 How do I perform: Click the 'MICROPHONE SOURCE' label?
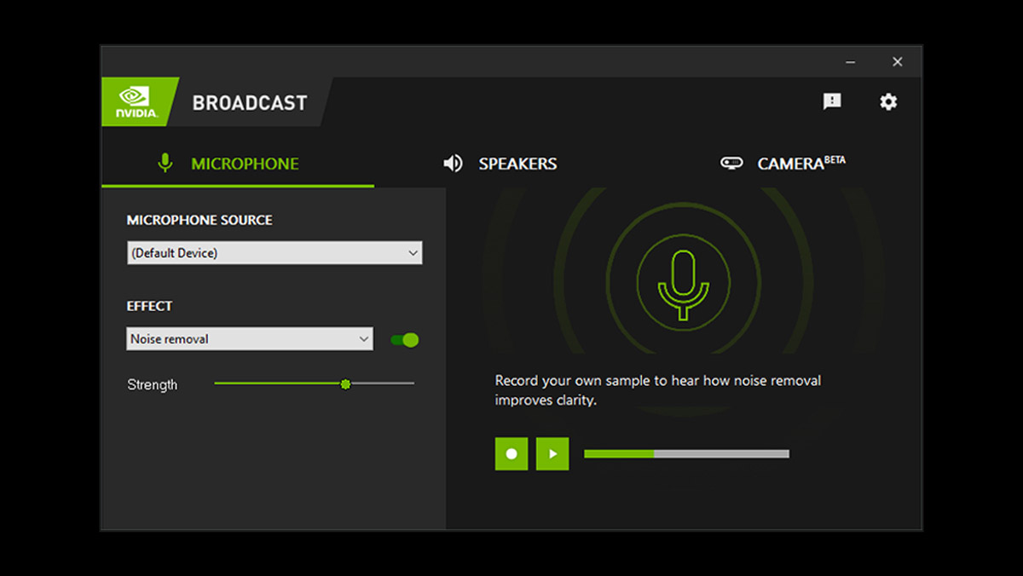point(199,220)
